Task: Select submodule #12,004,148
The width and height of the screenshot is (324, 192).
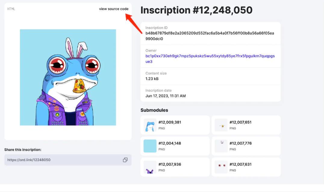Action: pos(170,143)
